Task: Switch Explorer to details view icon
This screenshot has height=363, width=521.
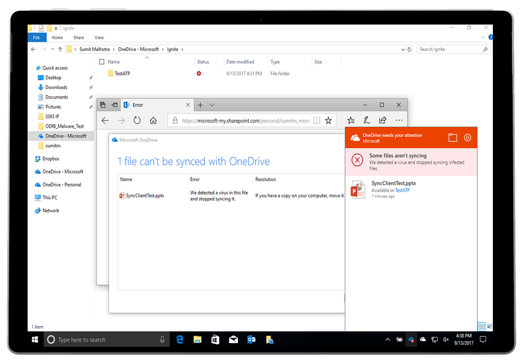Action: point(482,326)
